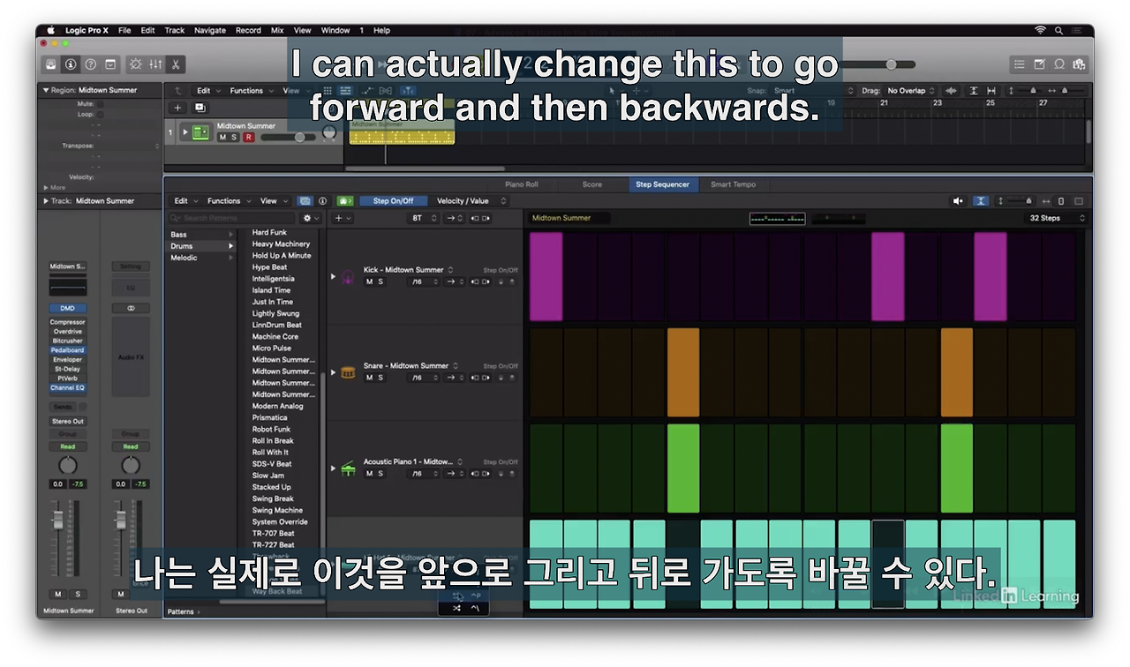Open the Loop Browser button
The height and width of the screenshot is (667, 1130).
[1058, 64]
